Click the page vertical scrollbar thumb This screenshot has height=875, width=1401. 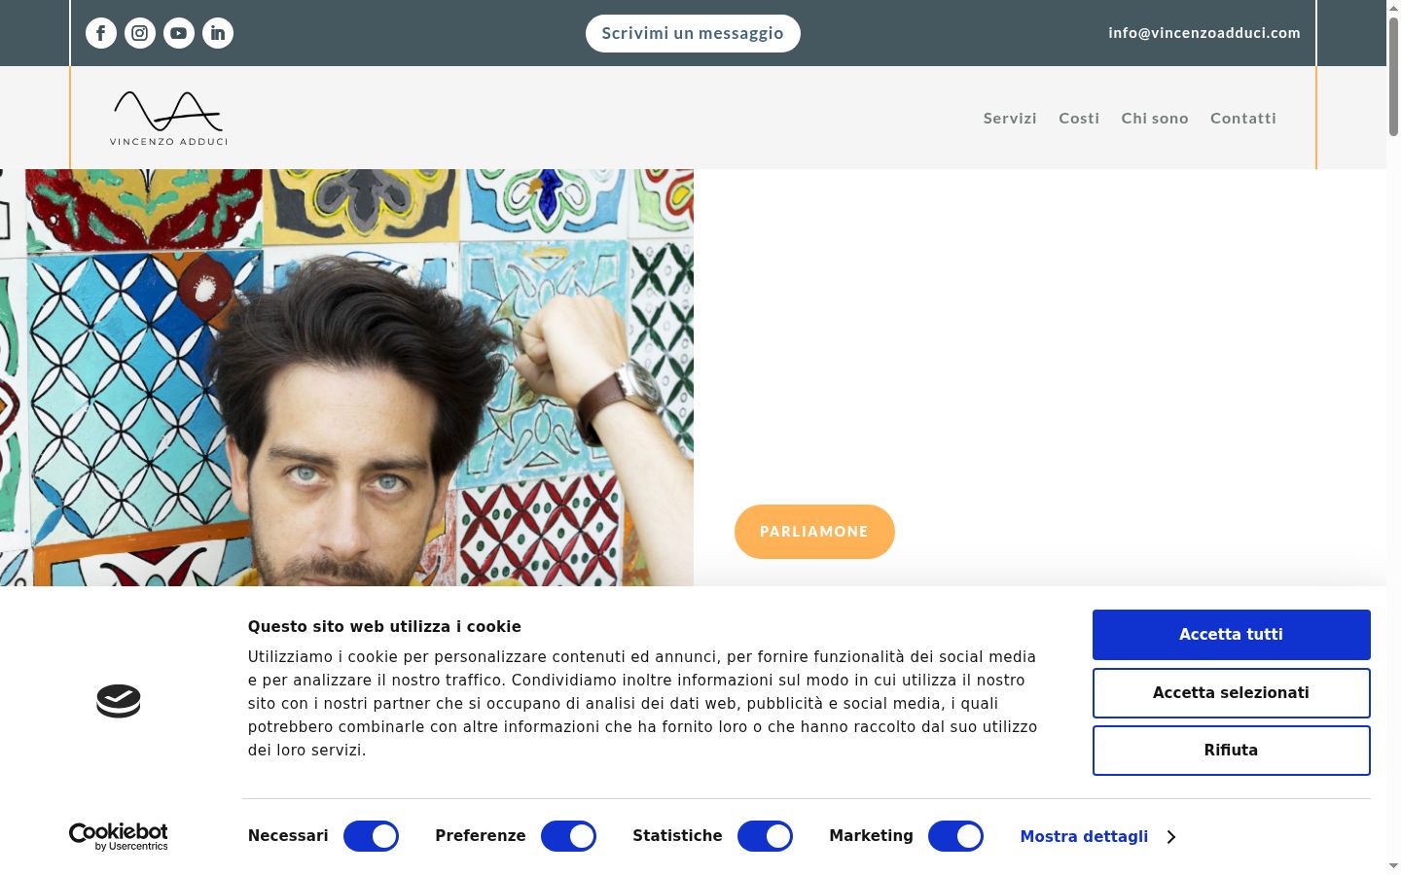[1393, 76]
